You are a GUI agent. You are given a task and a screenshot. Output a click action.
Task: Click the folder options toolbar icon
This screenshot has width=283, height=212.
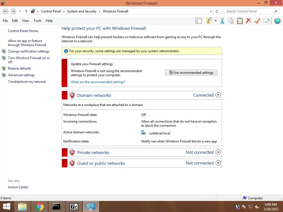[209, 21]
